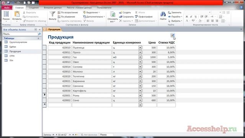Viewport: 245px width, 138px height.
Task: Click Заменить in Найти group
Action: pos(175,12)
